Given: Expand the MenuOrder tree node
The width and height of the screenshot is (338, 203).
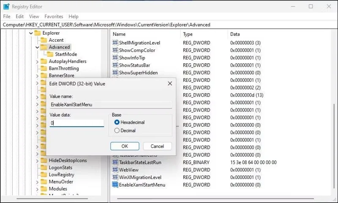Looking at the screenshot, I should point(37,182).
